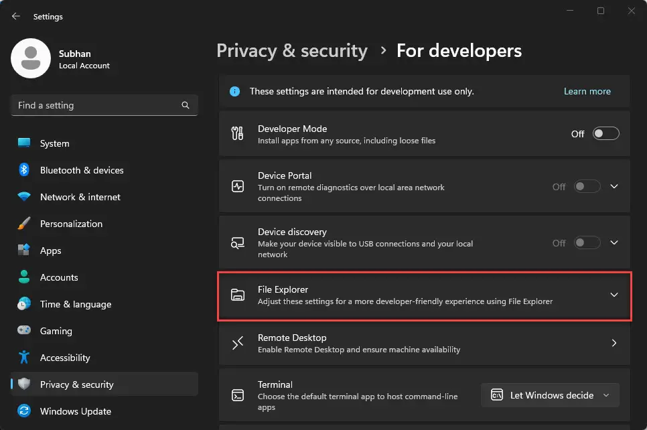Click the Privacy shield icon
Screen dimensions: 647x430
tap(24, 384)
